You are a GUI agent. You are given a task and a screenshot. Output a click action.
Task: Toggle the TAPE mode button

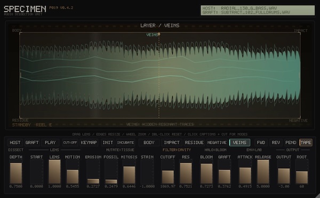(306, 143)
